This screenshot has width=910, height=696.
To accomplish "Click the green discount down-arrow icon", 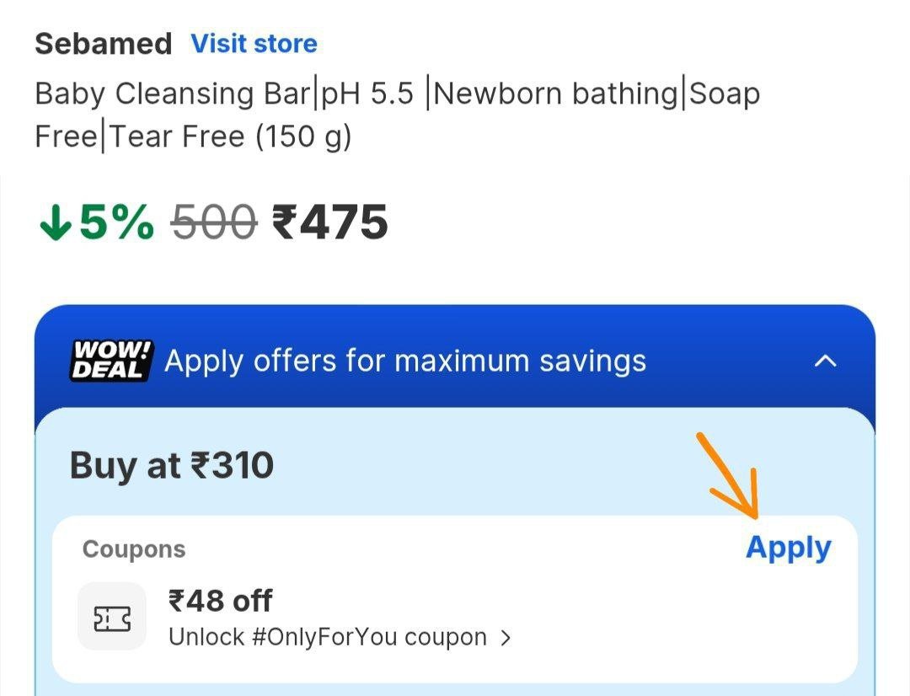I will tap(54, 223).
